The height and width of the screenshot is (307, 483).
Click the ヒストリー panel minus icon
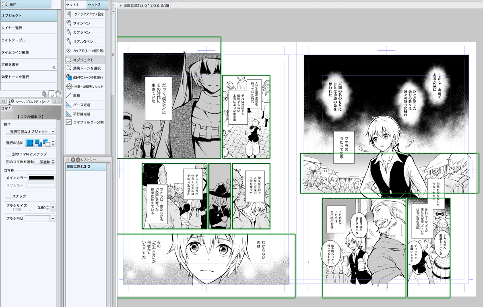click(x=78, y=160)
